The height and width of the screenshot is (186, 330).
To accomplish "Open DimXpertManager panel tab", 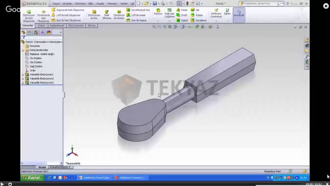I will pos(42,32).
